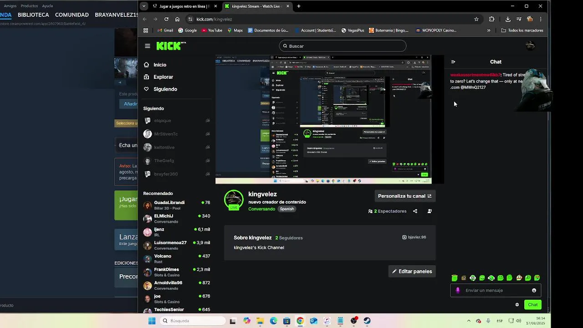Open YouTube bookmark
The width and height of the screenshot is (583, 328).
coord(212,31)
